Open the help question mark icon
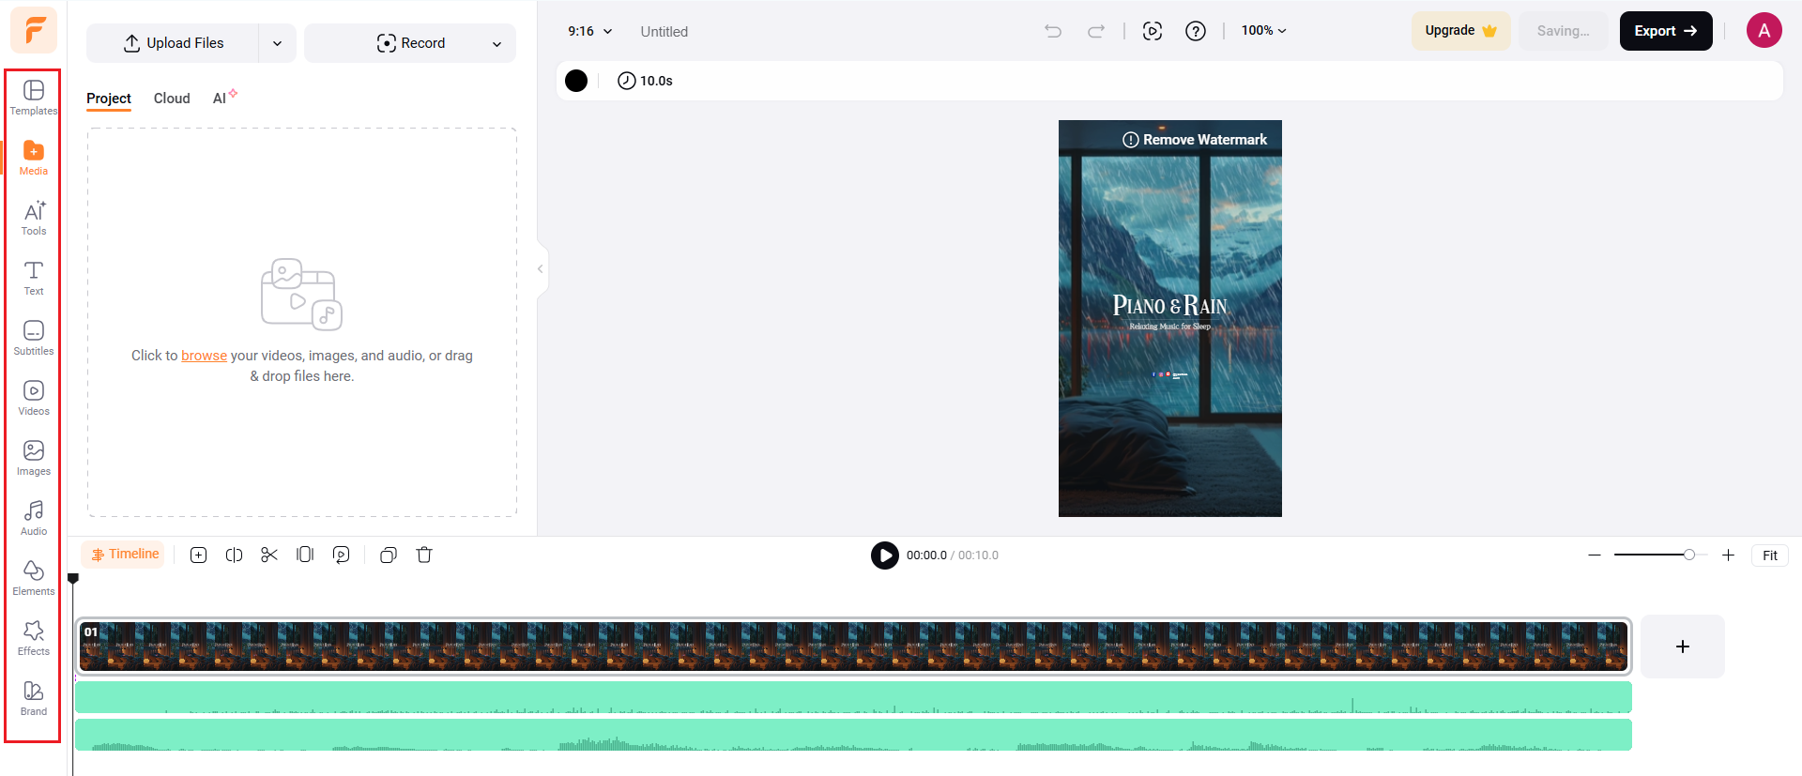1802x776 pixels. tap(1196, 31)
